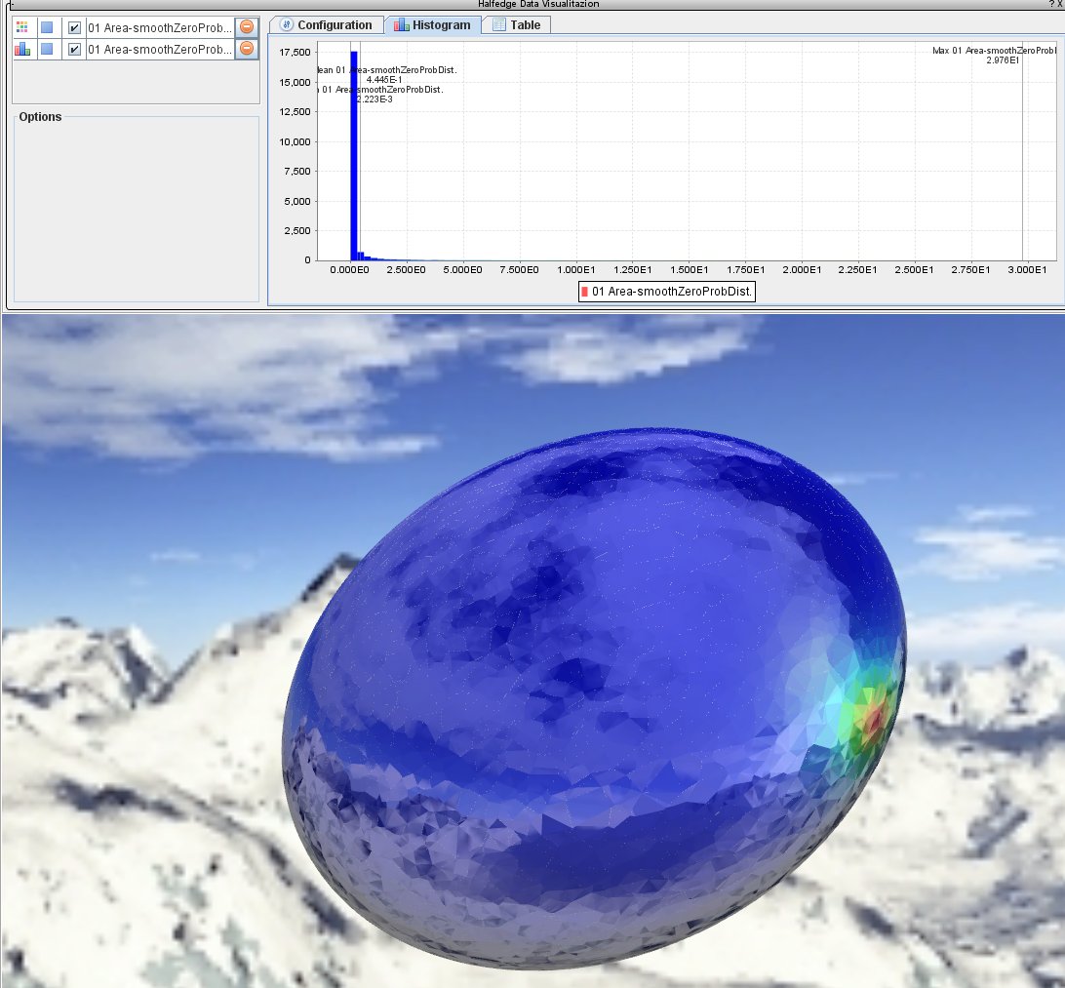Click the colored grid icon in the first row
1065x988 pixels.
(22, 27)
